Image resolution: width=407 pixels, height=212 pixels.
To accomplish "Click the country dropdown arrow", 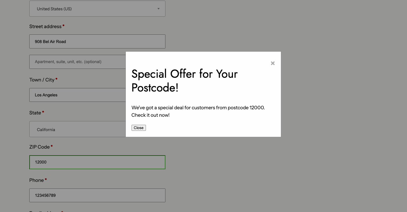I will [158, 9].
